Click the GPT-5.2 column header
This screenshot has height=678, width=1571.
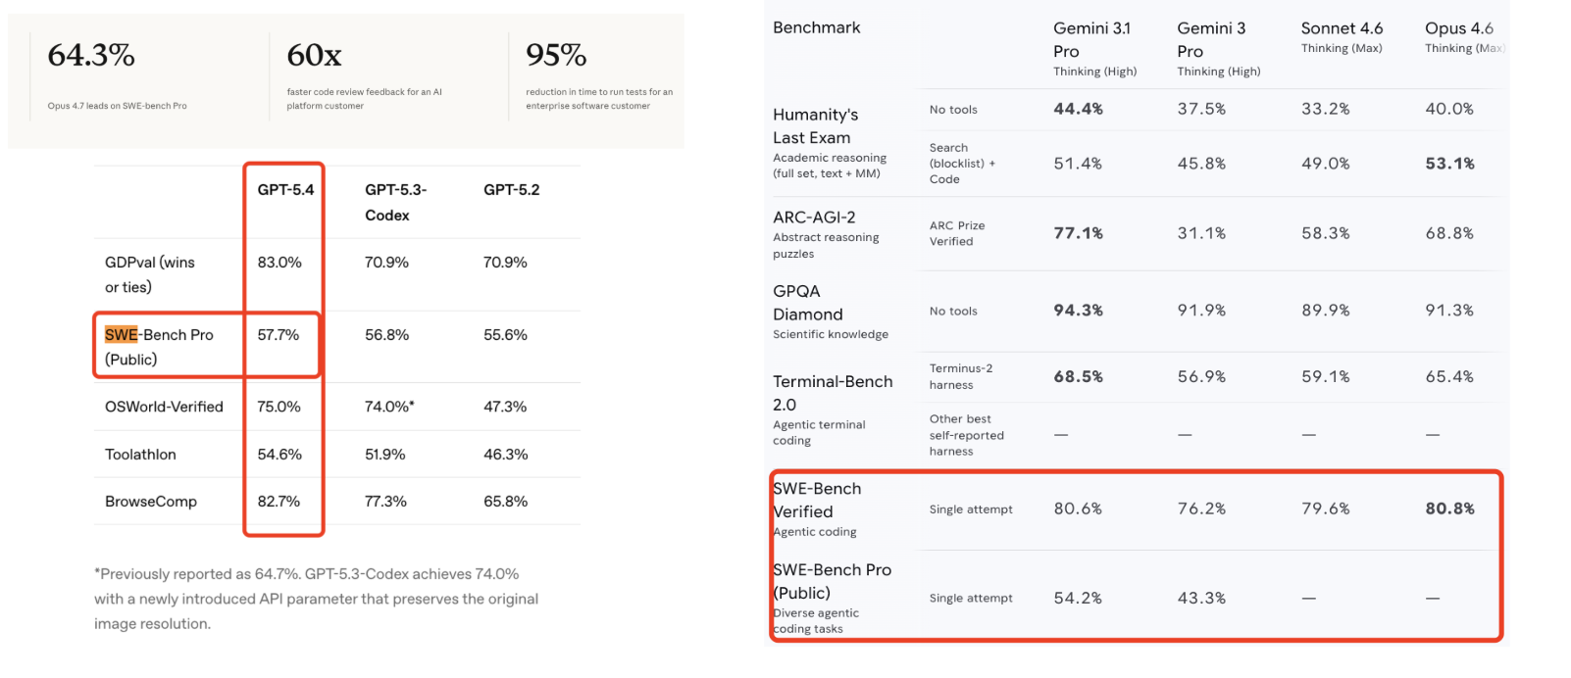point(511,190)
